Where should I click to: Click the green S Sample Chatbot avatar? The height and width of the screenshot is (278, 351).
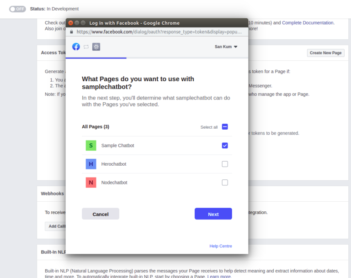91,145
